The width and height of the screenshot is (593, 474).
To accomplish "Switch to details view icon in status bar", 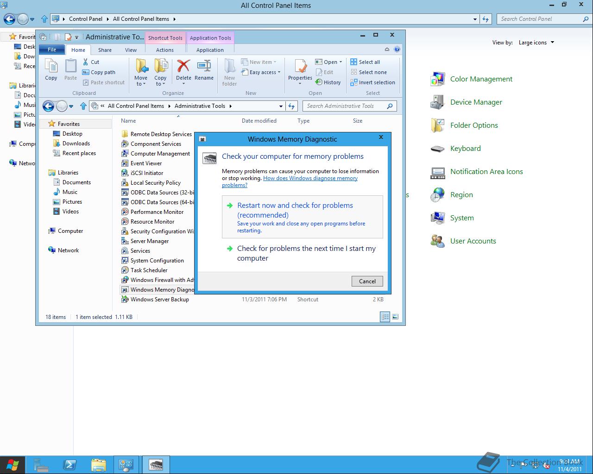I will (x=385, y=317).
